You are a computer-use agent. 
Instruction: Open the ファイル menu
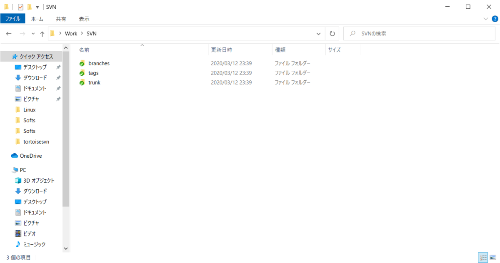(x=13, y=18)
